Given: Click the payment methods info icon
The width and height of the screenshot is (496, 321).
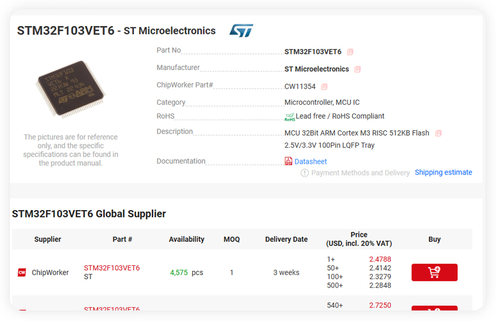Looking at the screenshot, I should pyautogui.click(x=304, y=173).
